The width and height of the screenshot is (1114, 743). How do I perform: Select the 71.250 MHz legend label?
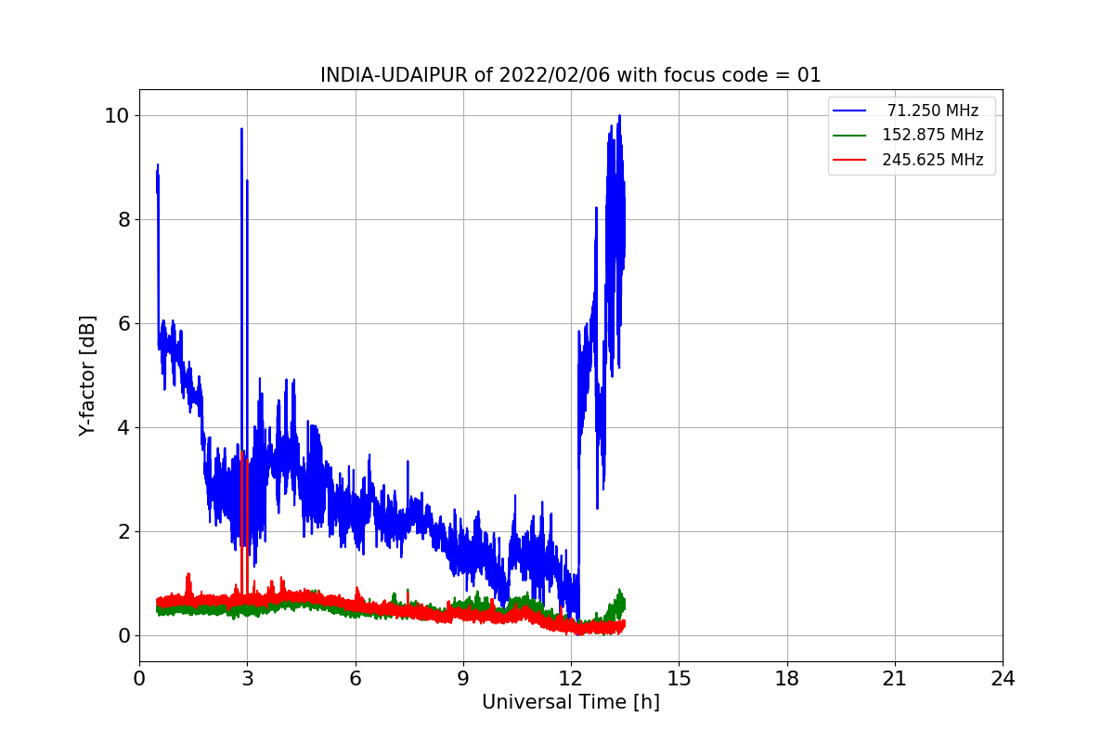pos(933,111)
